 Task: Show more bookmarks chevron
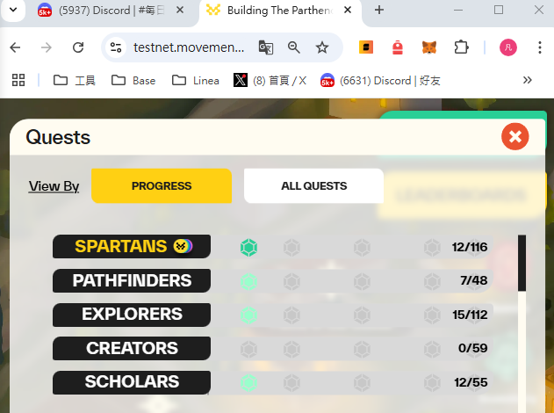528,80
